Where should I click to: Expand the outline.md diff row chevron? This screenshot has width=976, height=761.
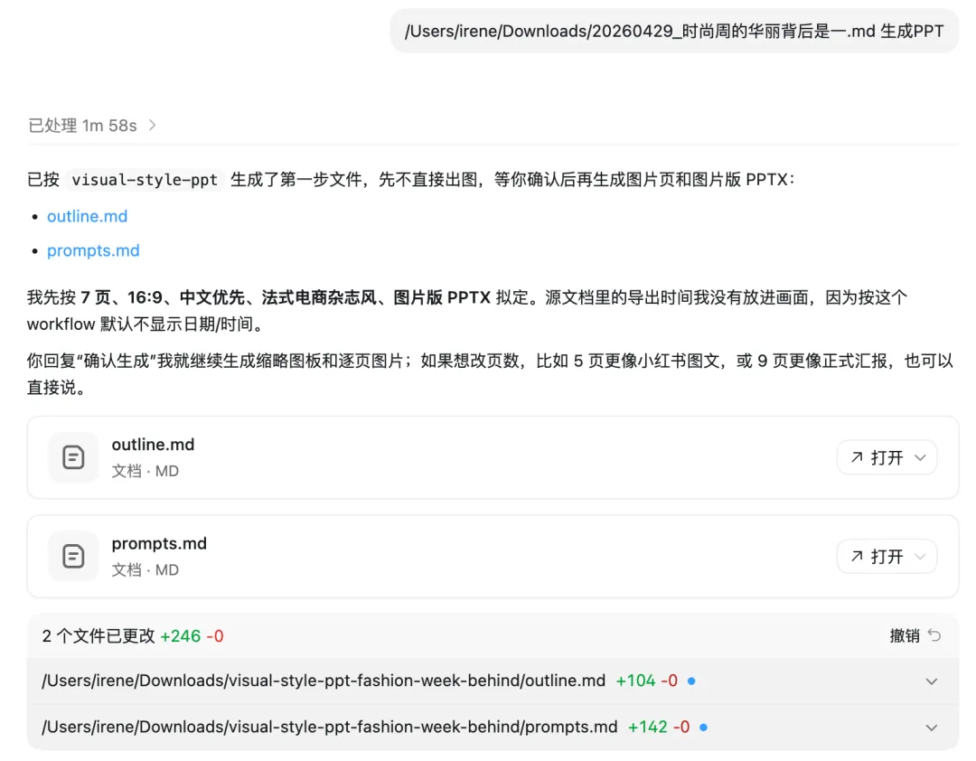tap(932, 681)
